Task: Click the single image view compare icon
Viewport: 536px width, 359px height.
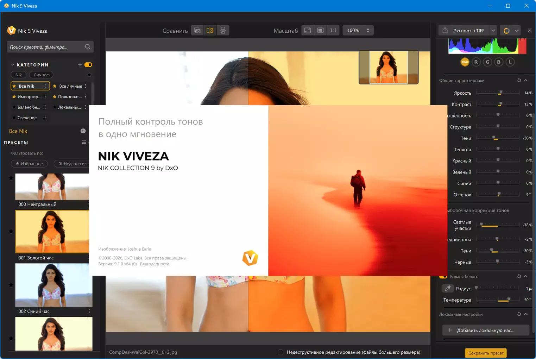Action: pos(197,31)
